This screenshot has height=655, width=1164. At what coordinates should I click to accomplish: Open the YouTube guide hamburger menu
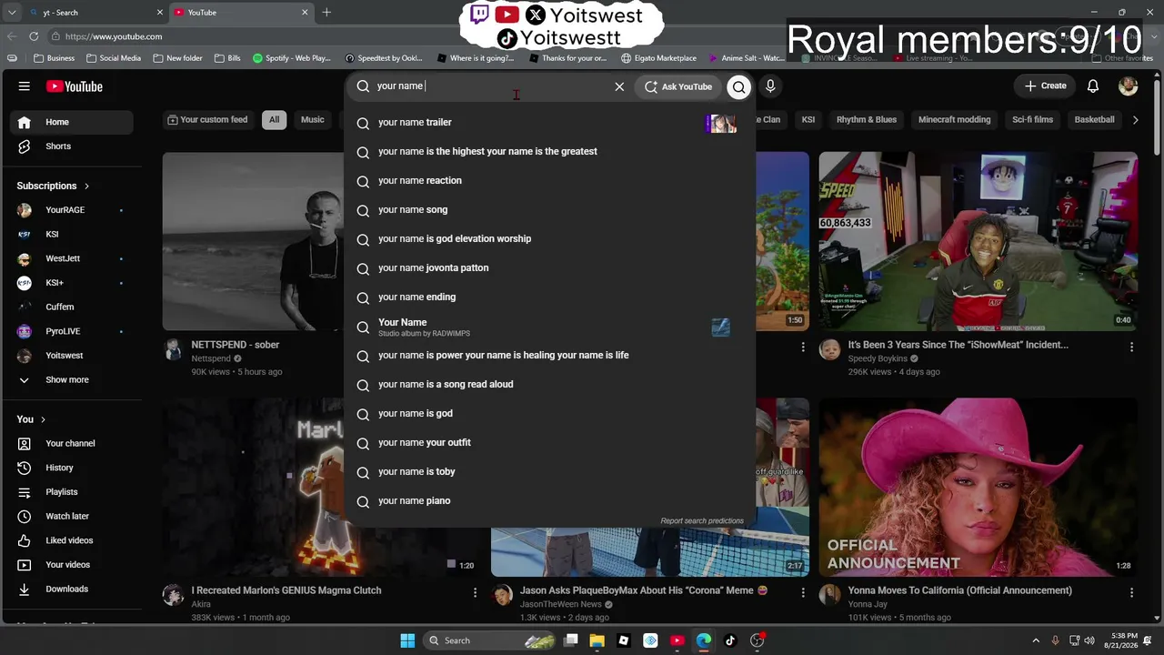25,86
